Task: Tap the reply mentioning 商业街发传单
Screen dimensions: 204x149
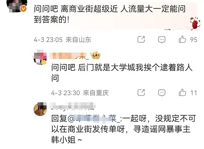Action: point(123,129)
